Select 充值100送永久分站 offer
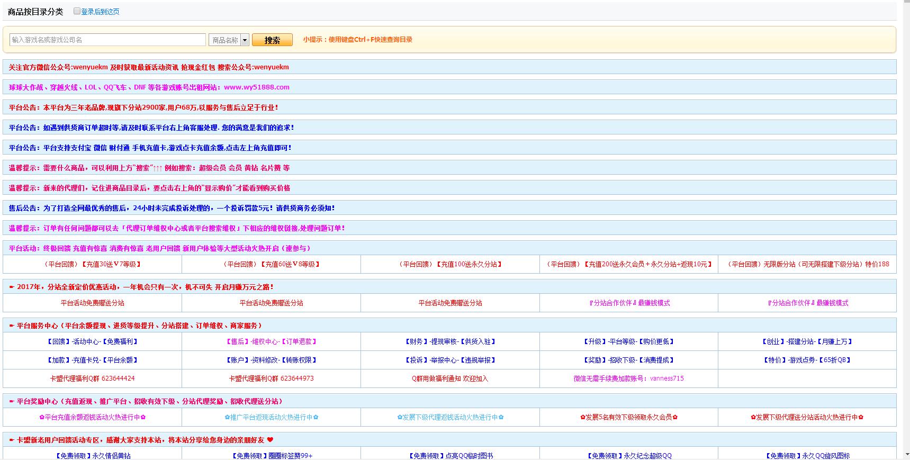This screenshot has height=460, width=910. (450, 264)
